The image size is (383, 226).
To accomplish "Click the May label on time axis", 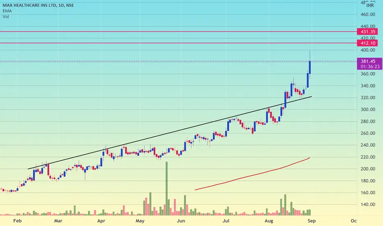I will coord(140,221).
